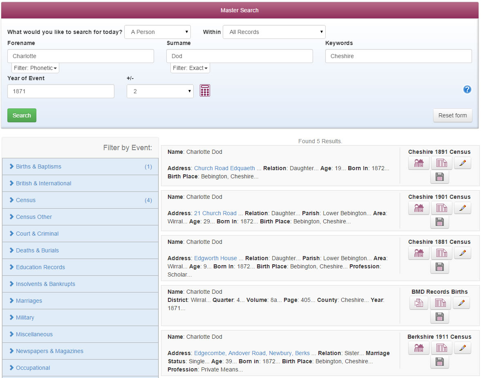
Task: View household for Cheshire 1891 Census result
Action: click(x=419, y=163)
